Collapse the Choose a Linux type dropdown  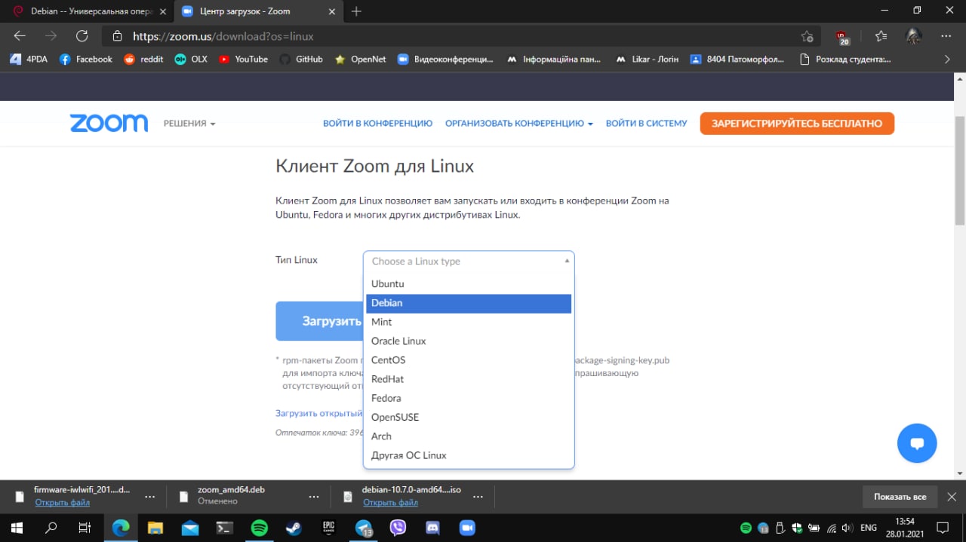(469, 261)
